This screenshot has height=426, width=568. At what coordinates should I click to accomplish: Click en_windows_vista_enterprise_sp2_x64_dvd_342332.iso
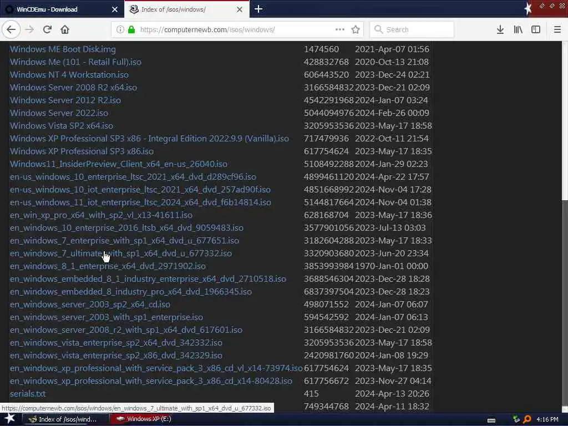pyautogui.click(x=116, y=343)
